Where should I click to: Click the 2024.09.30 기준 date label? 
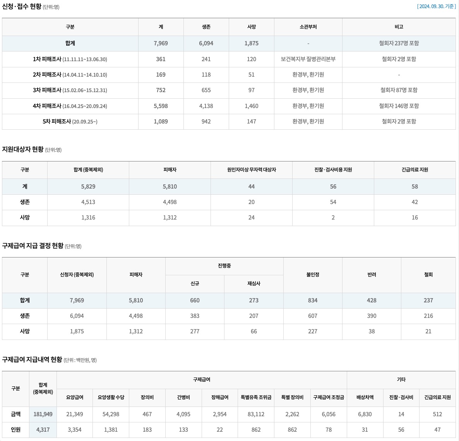436,7
